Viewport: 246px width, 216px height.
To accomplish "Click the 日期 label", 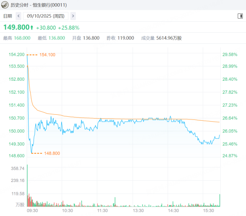I will click(8, 16).
